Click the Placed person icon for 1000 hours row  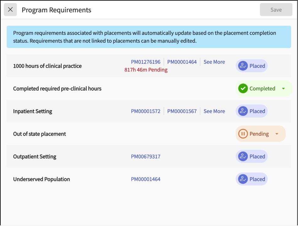pos(243,66)
